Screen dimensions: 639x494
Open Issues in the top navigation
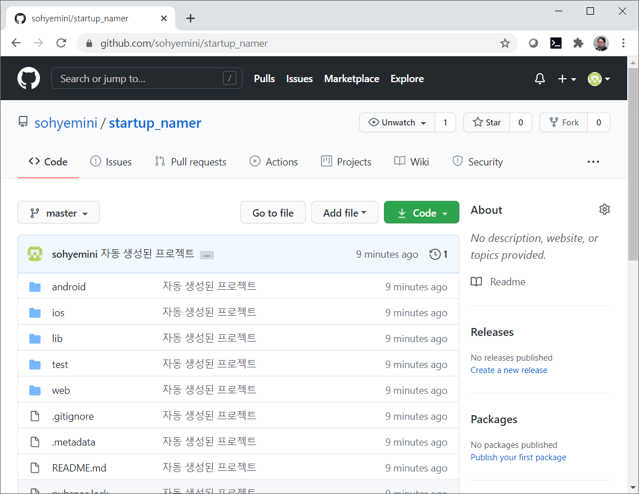click(299, 79)
